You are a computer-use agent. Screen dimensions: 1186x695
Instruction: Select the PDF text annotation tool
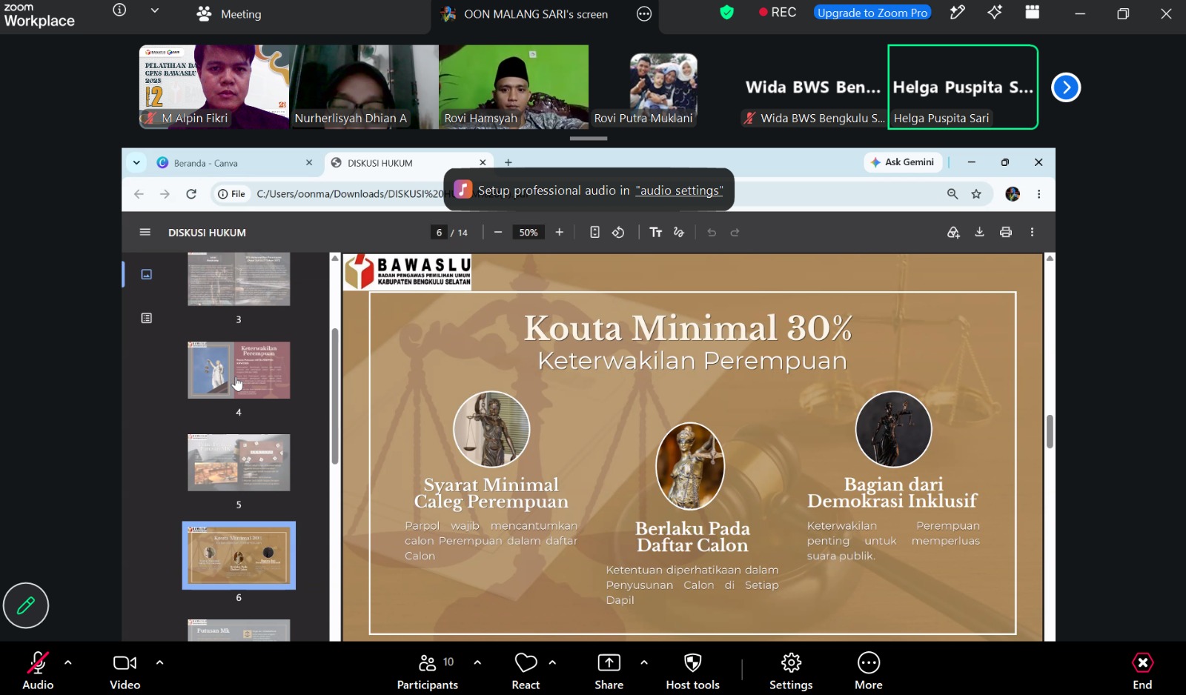(x=656, y=233)
